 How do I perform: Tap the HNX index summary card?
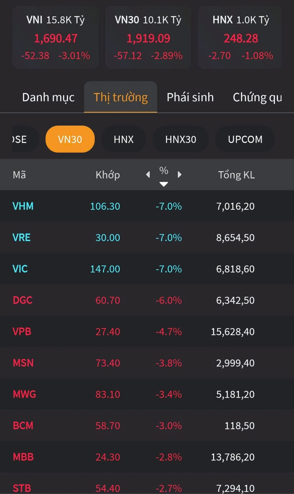(x=240, y=37)
